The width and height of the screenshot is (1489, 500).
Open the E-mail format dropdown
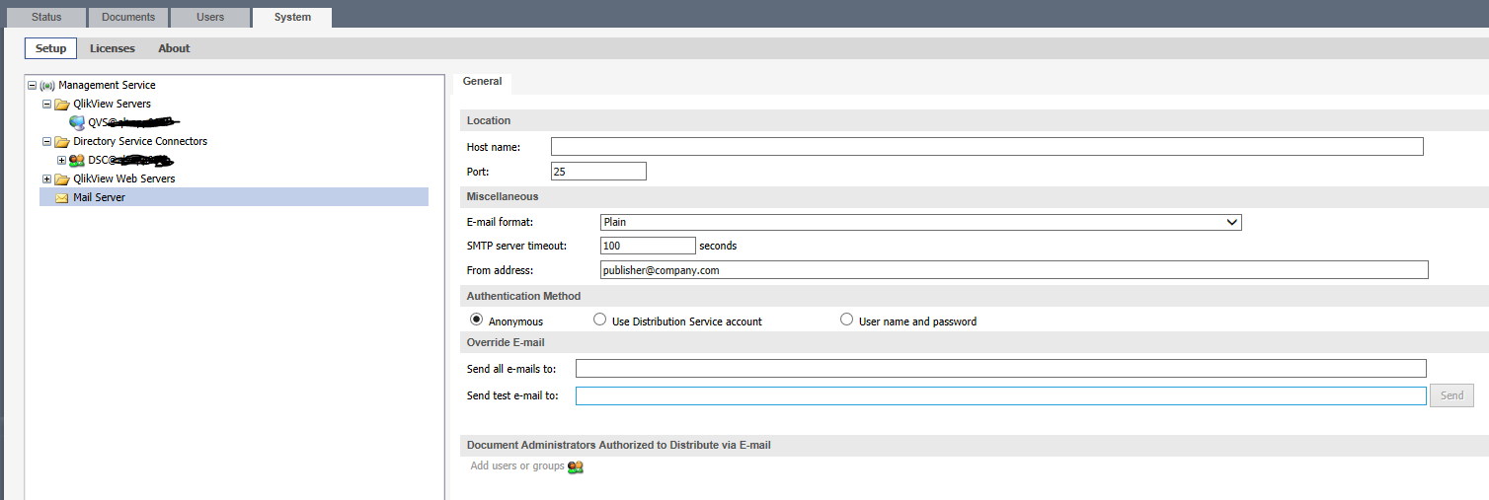pyautogui.click(x=920, y=223)
